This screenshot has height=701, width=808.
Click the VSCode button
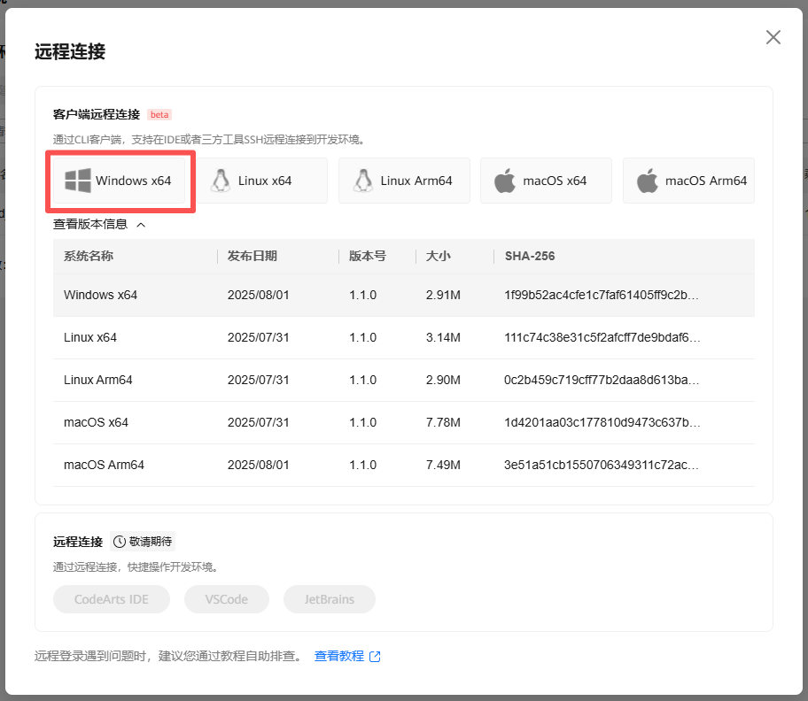[x=226, y=599]
